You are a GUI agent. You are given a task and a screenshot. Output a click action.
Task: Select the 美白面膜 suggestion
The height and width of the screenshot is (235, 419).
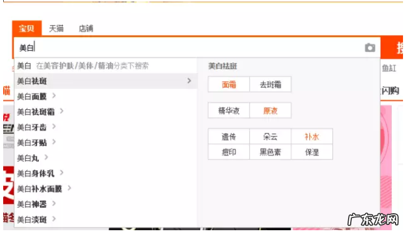tap(32, 96)
